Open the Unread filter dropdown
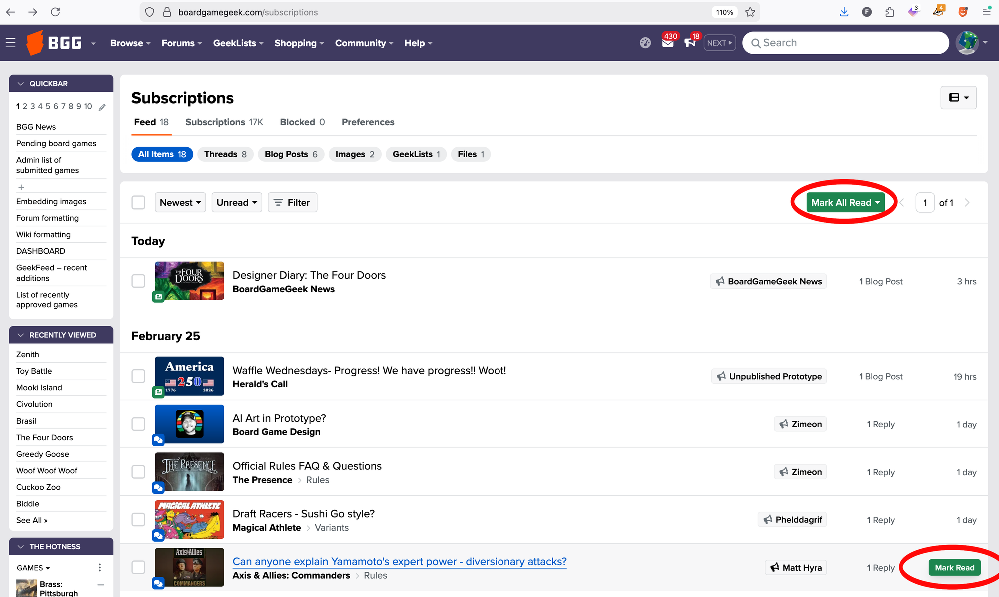This screenshot has width=999, height=597. coord(236,202)
